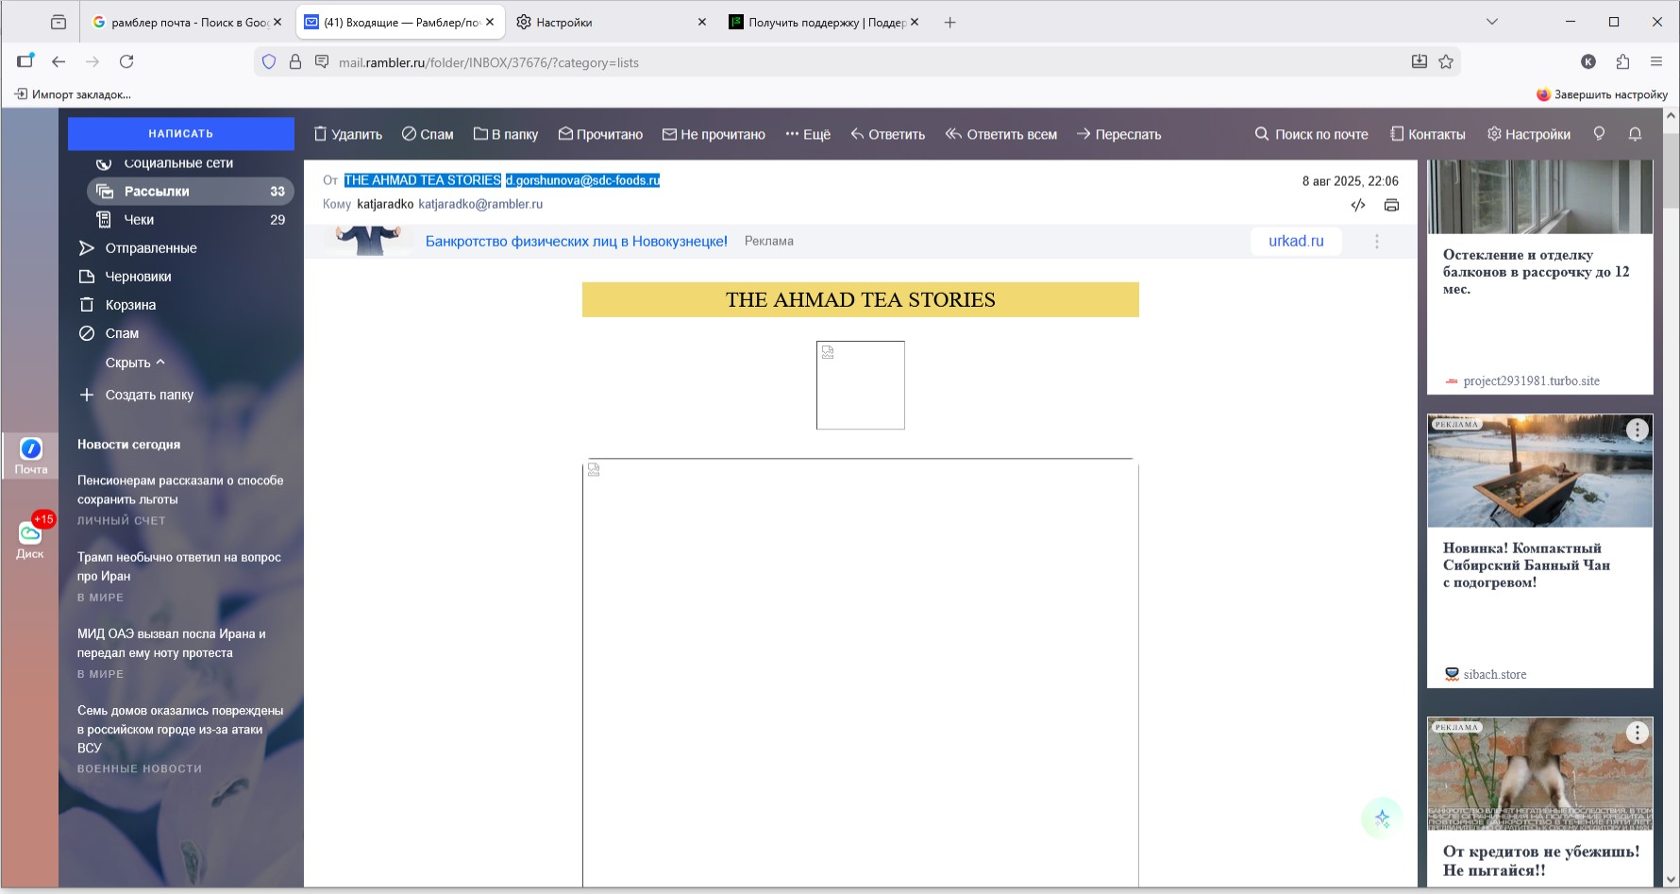The width and height of the screenshot is (1680, 894).
Task: Open the Банкротство физических лиц ad link
Action: pos(576,241)
